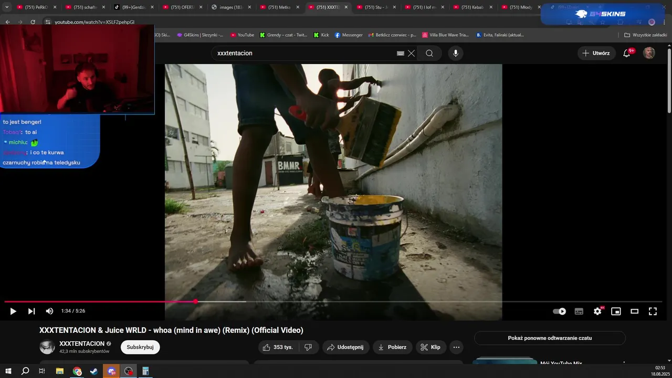
Task: Open XXXTENTACION channel name link
Action: 82,343
